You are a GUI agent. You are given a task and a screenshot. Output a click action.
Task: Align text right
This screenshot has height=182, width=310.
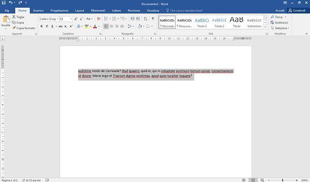[117, 26]
